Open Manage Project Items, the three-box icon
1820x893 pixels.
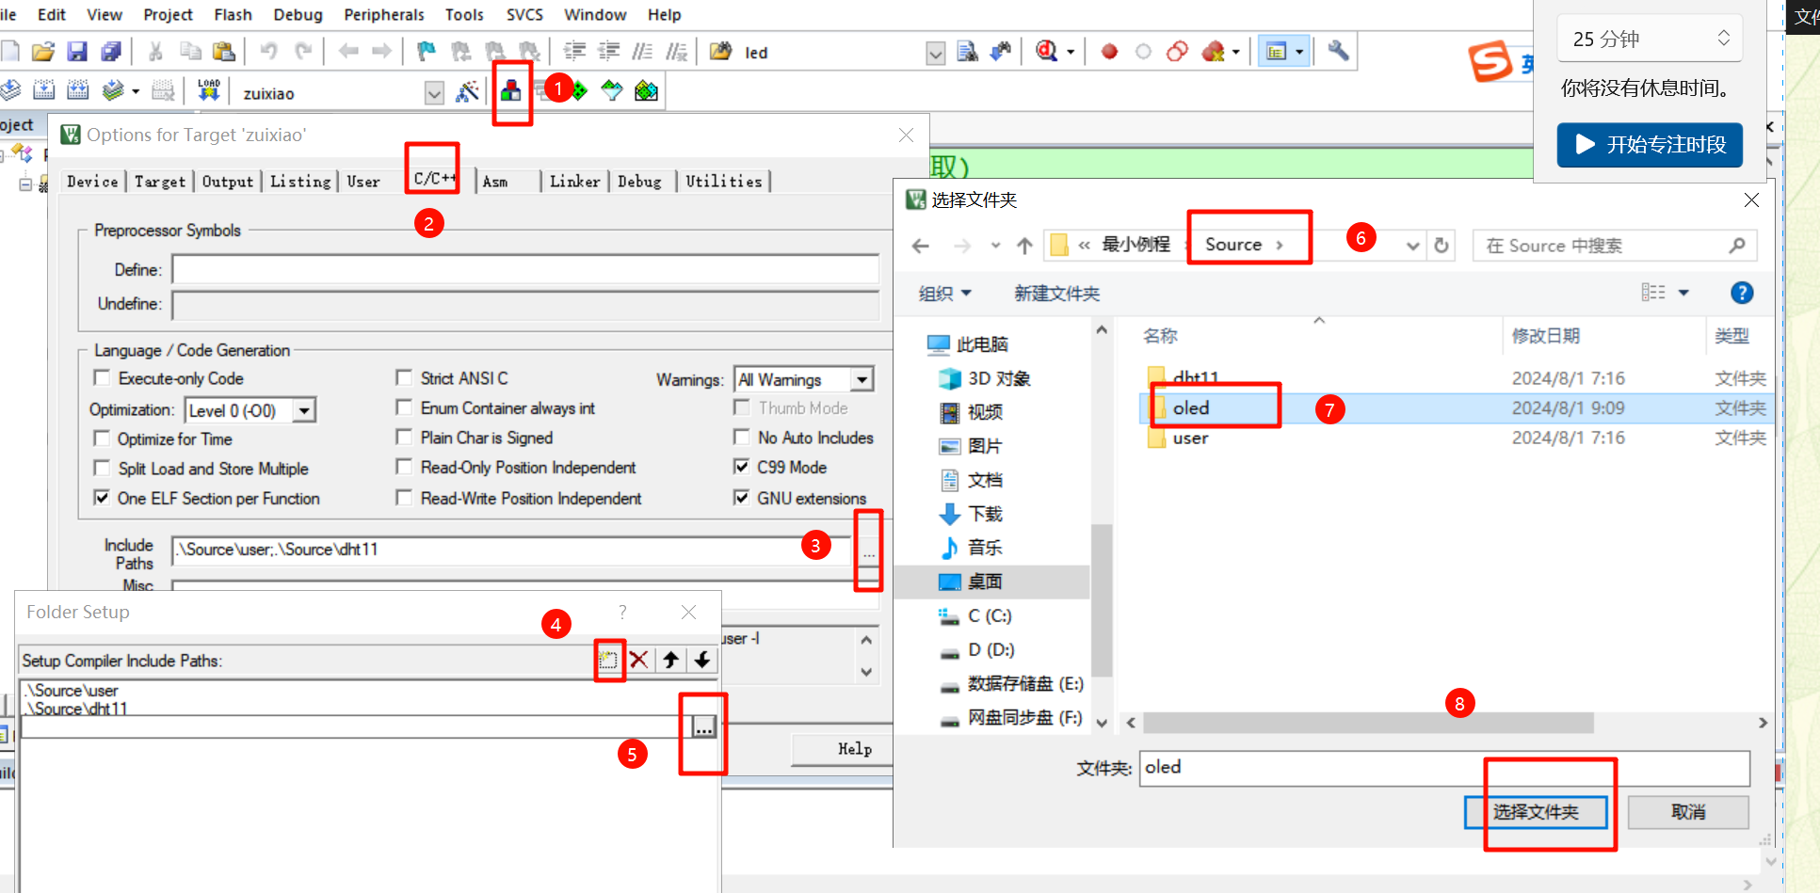(x=511, y=91)
